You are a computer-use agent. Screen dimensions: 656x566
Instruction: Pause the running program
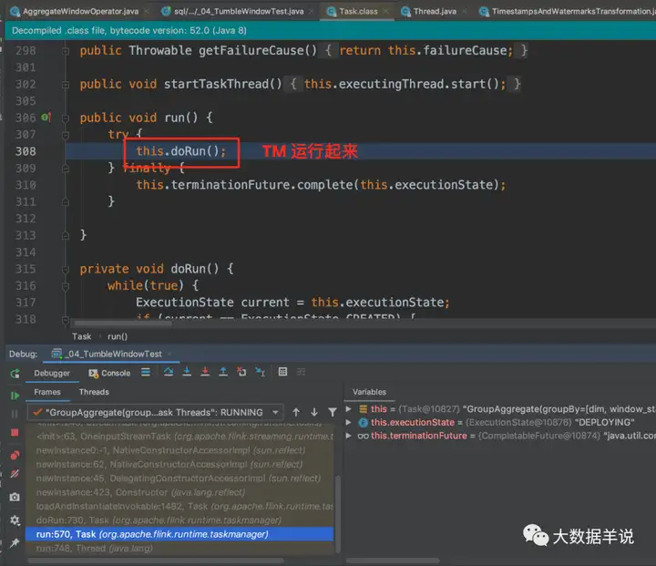point(15,414)
